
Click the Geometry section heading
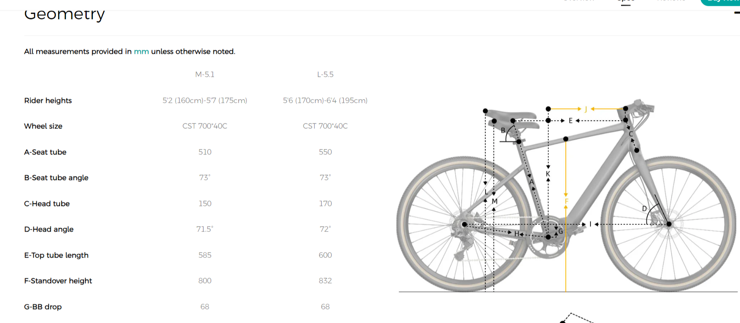[x=64, y=14]
